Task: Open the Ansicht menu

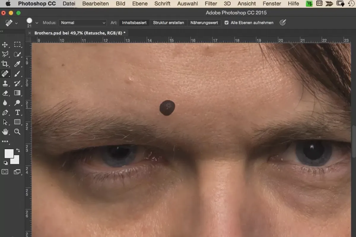Action: pos(247,4)
